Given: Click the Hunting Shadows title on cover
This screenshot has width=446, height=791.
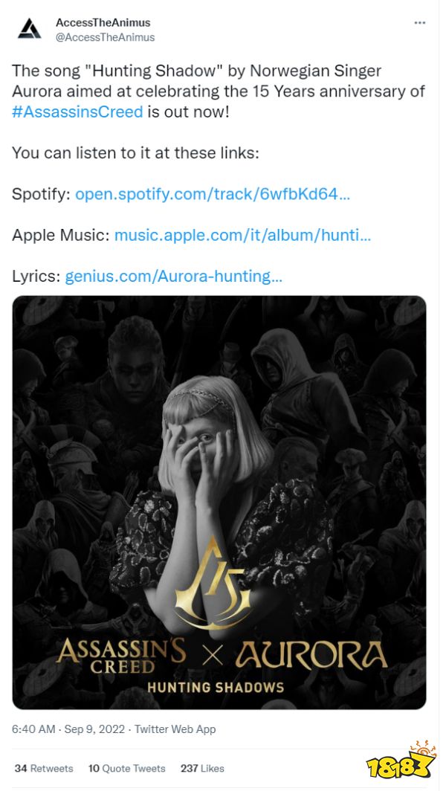Looking at the screenshot, I should pyautogui.click(x=216, y=688).
